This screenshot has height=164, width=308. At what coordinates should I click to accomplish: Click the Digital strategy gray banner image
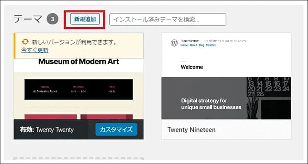pos(226,98)
